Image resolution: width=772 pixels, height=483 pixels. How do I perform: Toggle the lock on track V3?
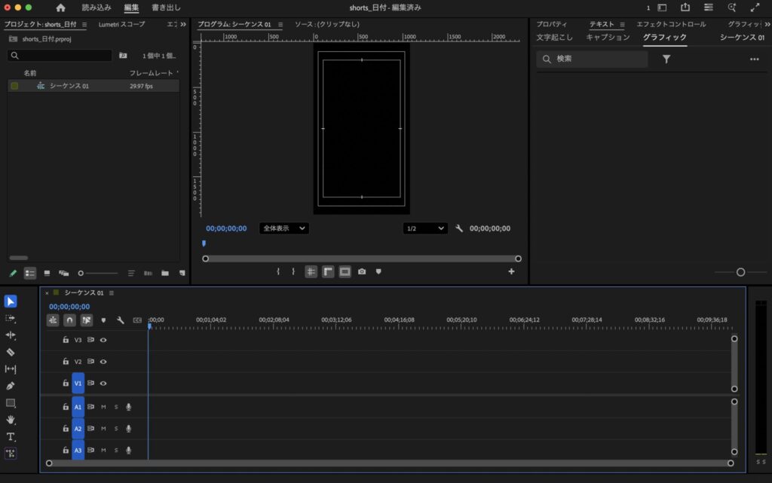[66, 340]
